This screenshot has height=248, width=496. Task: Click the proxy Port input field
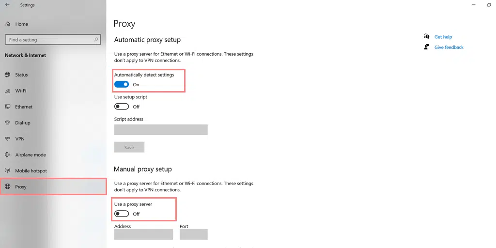193,234
